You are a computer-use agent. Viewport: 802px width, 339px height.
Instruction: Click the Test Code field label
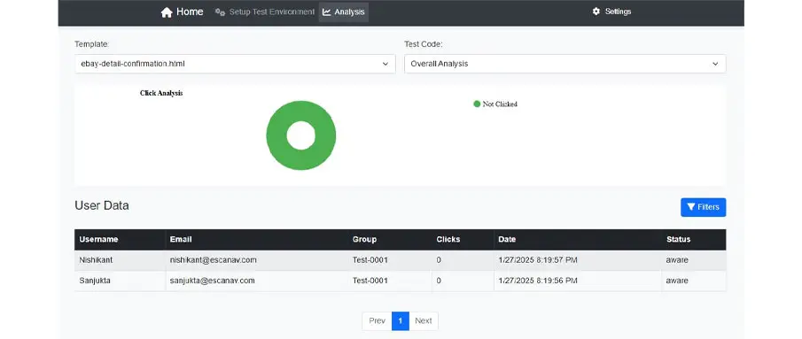coord(424,44)
